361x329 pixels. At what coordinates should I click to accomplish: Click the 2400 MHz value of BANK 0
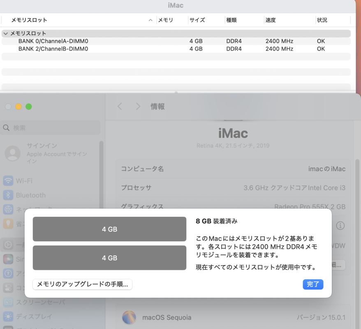tap(279, 41)
